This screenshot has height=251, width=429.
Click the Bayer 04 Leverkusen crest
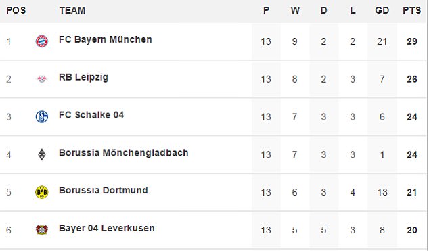click(x=42, y=230)
